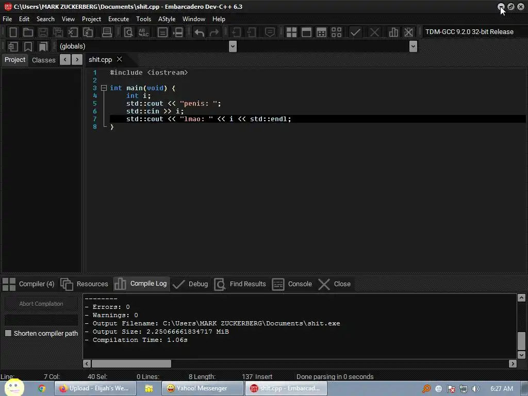Click the unindent toolbar icon
Viewport: 528px width, 396px height.
click(251, 32)
